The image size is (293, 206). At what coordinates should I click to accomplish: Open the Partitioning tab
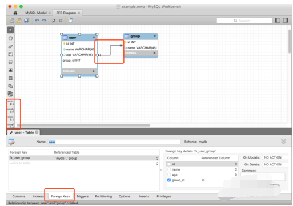(x=103, y=196)
